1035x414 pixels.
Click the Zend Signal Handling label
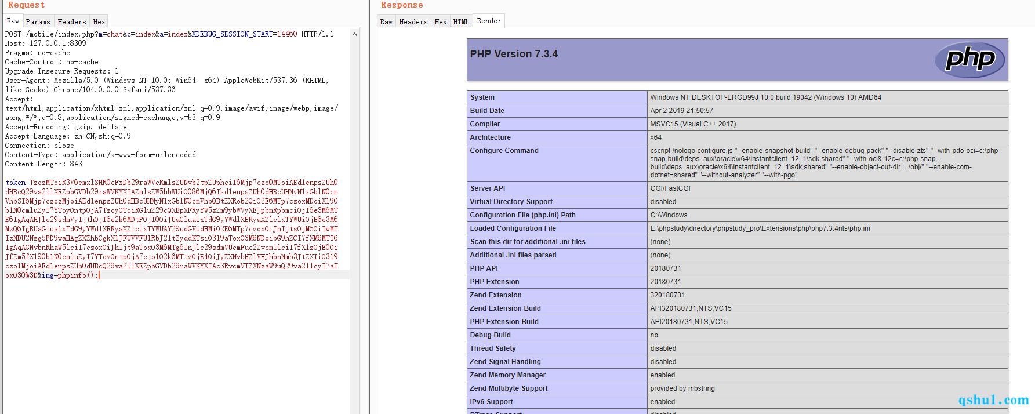tap(506, 362)
